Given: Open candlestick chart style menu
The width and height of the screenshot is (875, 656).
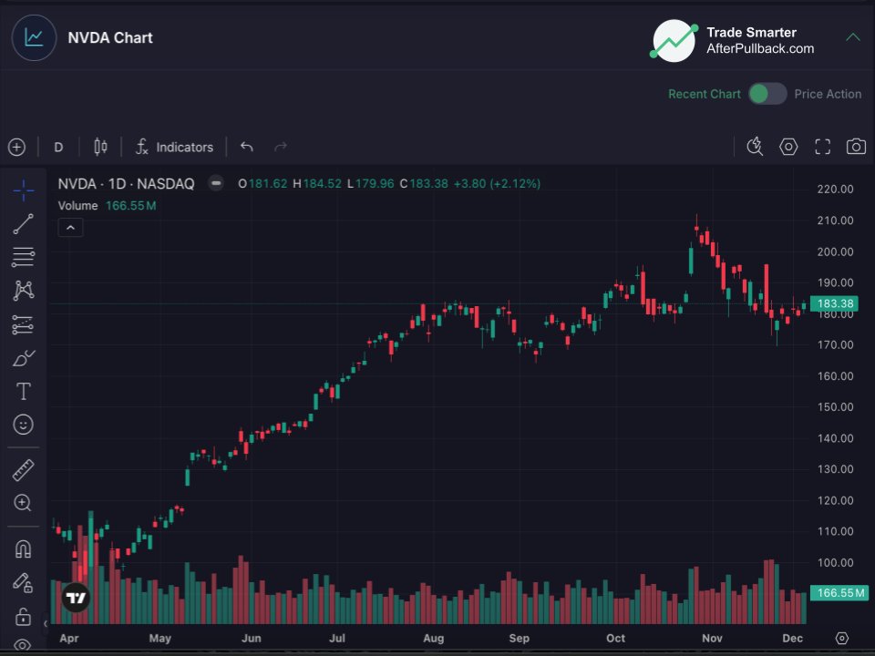Looking at the screenshot, I should pos(100,147).
